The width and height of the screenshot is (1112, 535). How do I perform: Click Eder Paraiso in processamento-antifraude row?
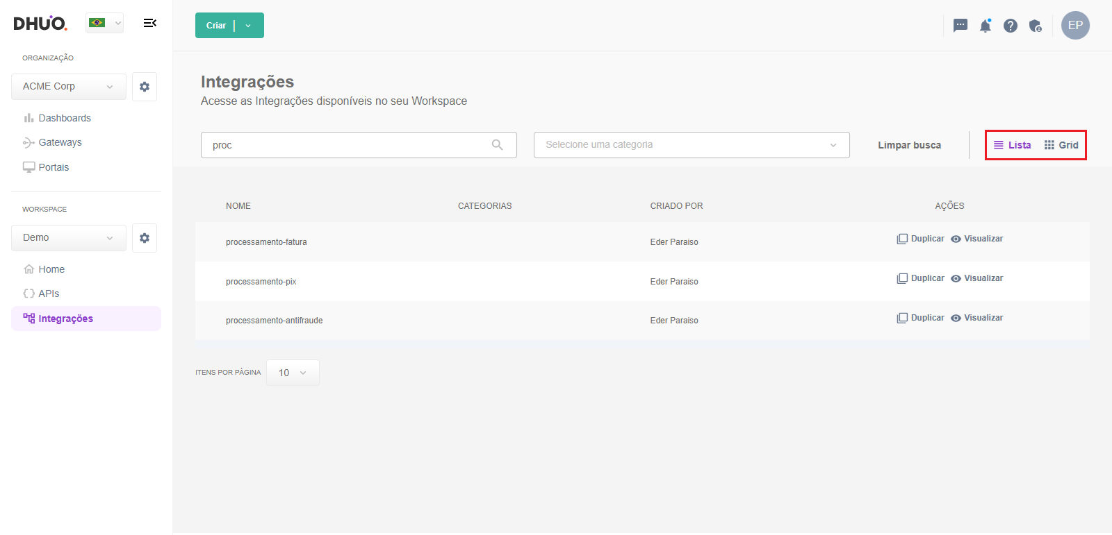click(x=674, y=321)
